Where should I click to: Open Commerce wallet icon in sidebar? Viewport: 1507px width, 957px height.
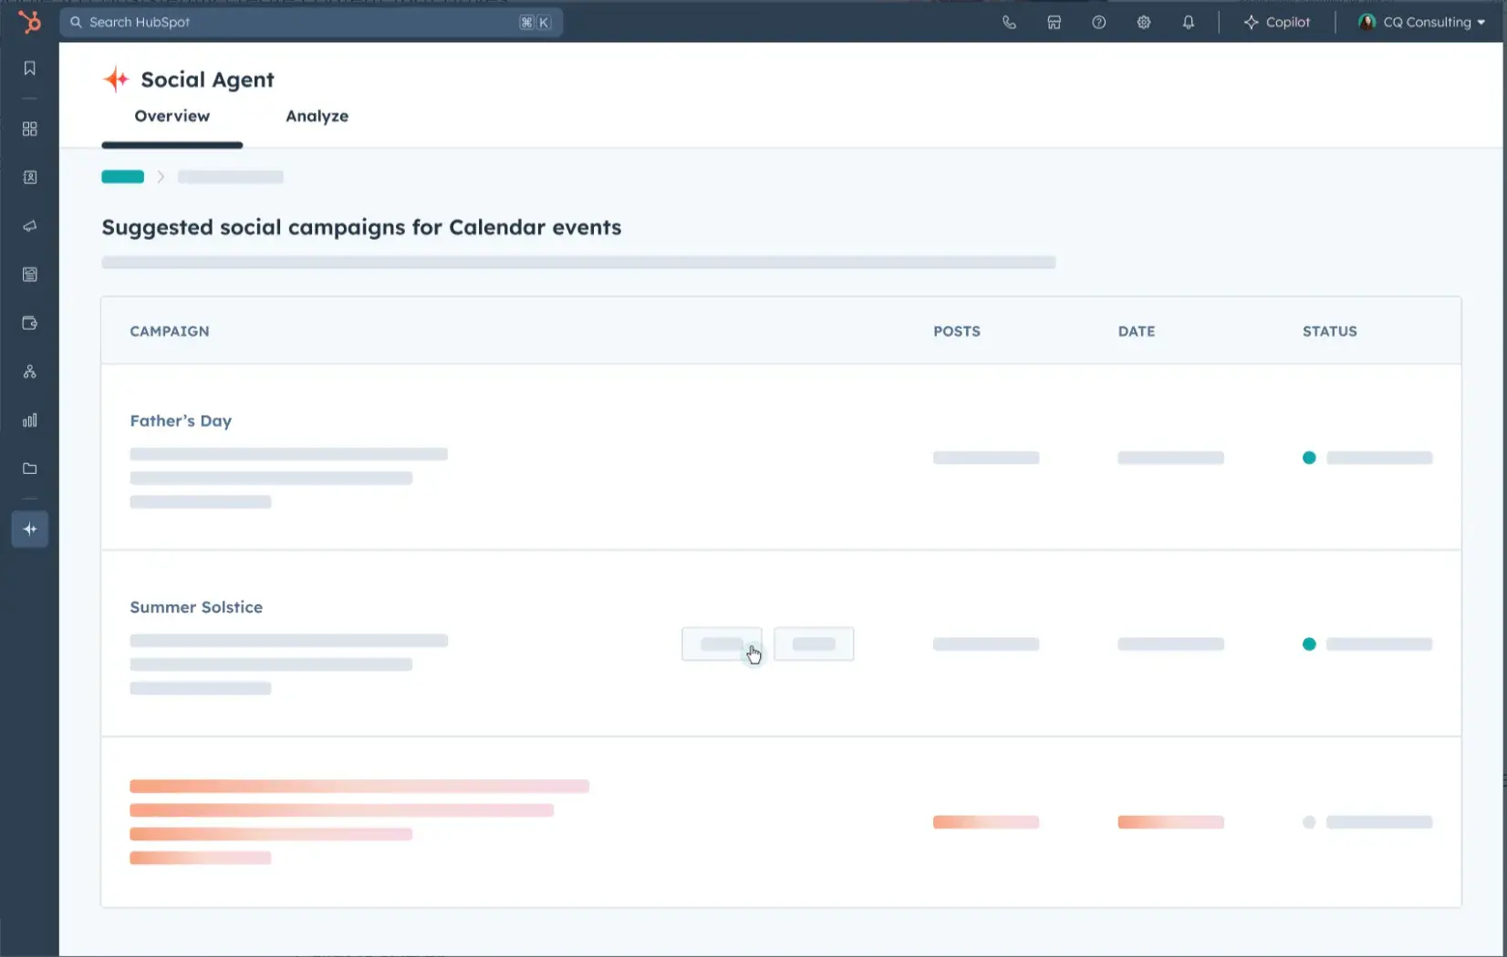click(29, 324)
